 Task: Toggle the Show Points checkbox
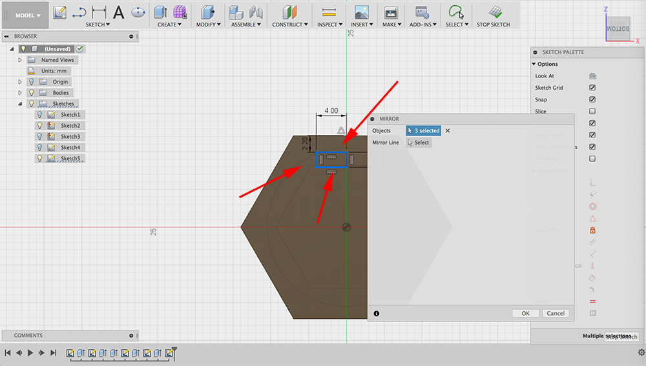(592, 135)
